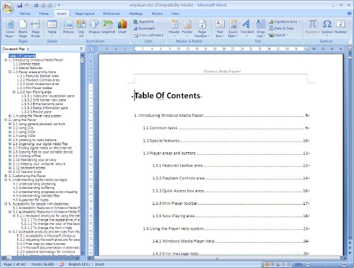Expand '3. Customizing the Player' node

click(x=6, y=175)
